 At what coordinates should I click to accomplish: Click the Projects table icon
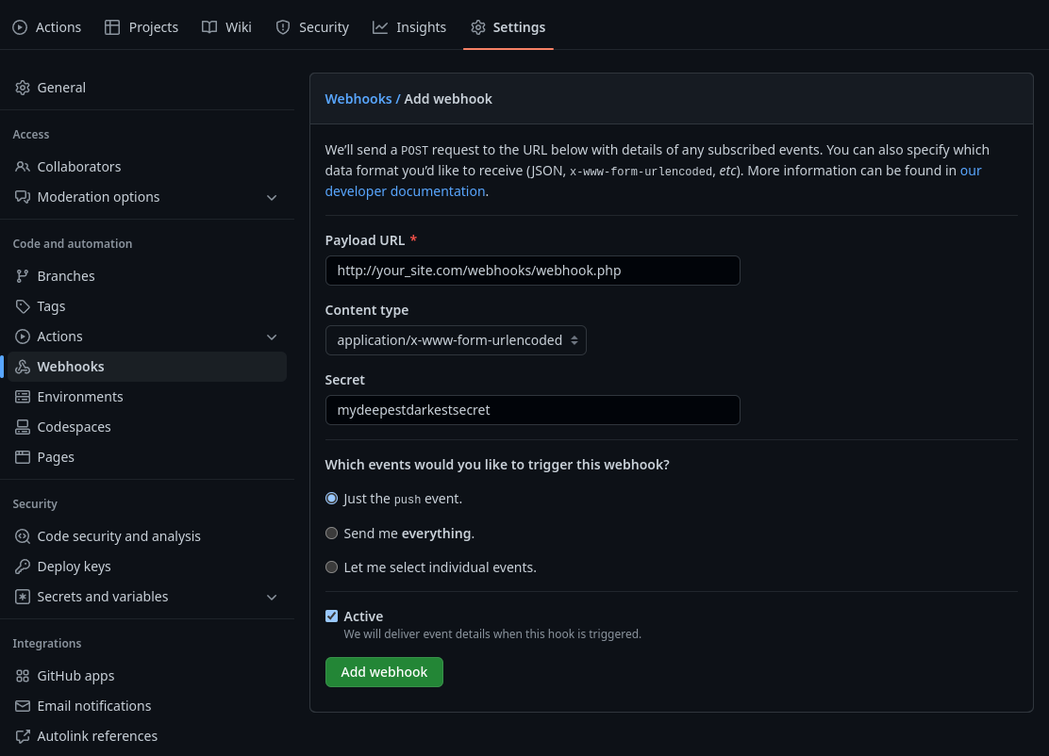[112, 27]
